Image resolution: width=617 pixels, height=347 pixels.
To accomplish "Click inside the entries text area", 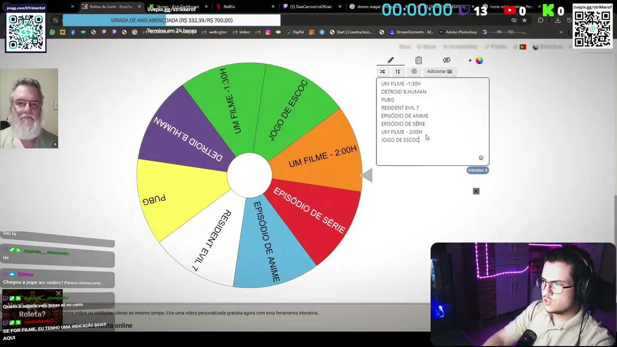I will [432, 121].
